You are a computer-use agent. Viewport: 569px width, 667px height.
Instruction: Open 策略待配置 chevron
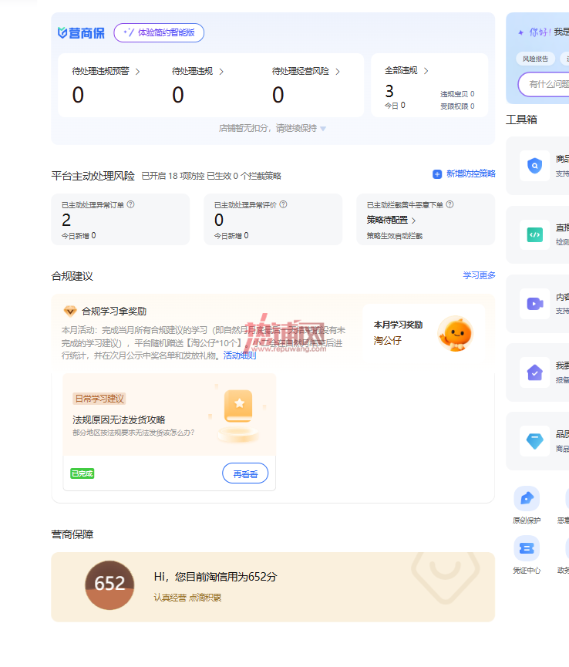click(x=414, y=221)
